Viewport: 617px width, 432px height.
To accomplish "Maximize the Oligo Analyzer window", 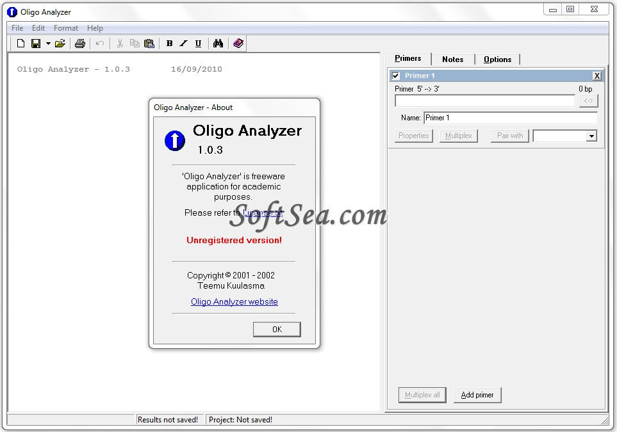I will coord(570,9).
